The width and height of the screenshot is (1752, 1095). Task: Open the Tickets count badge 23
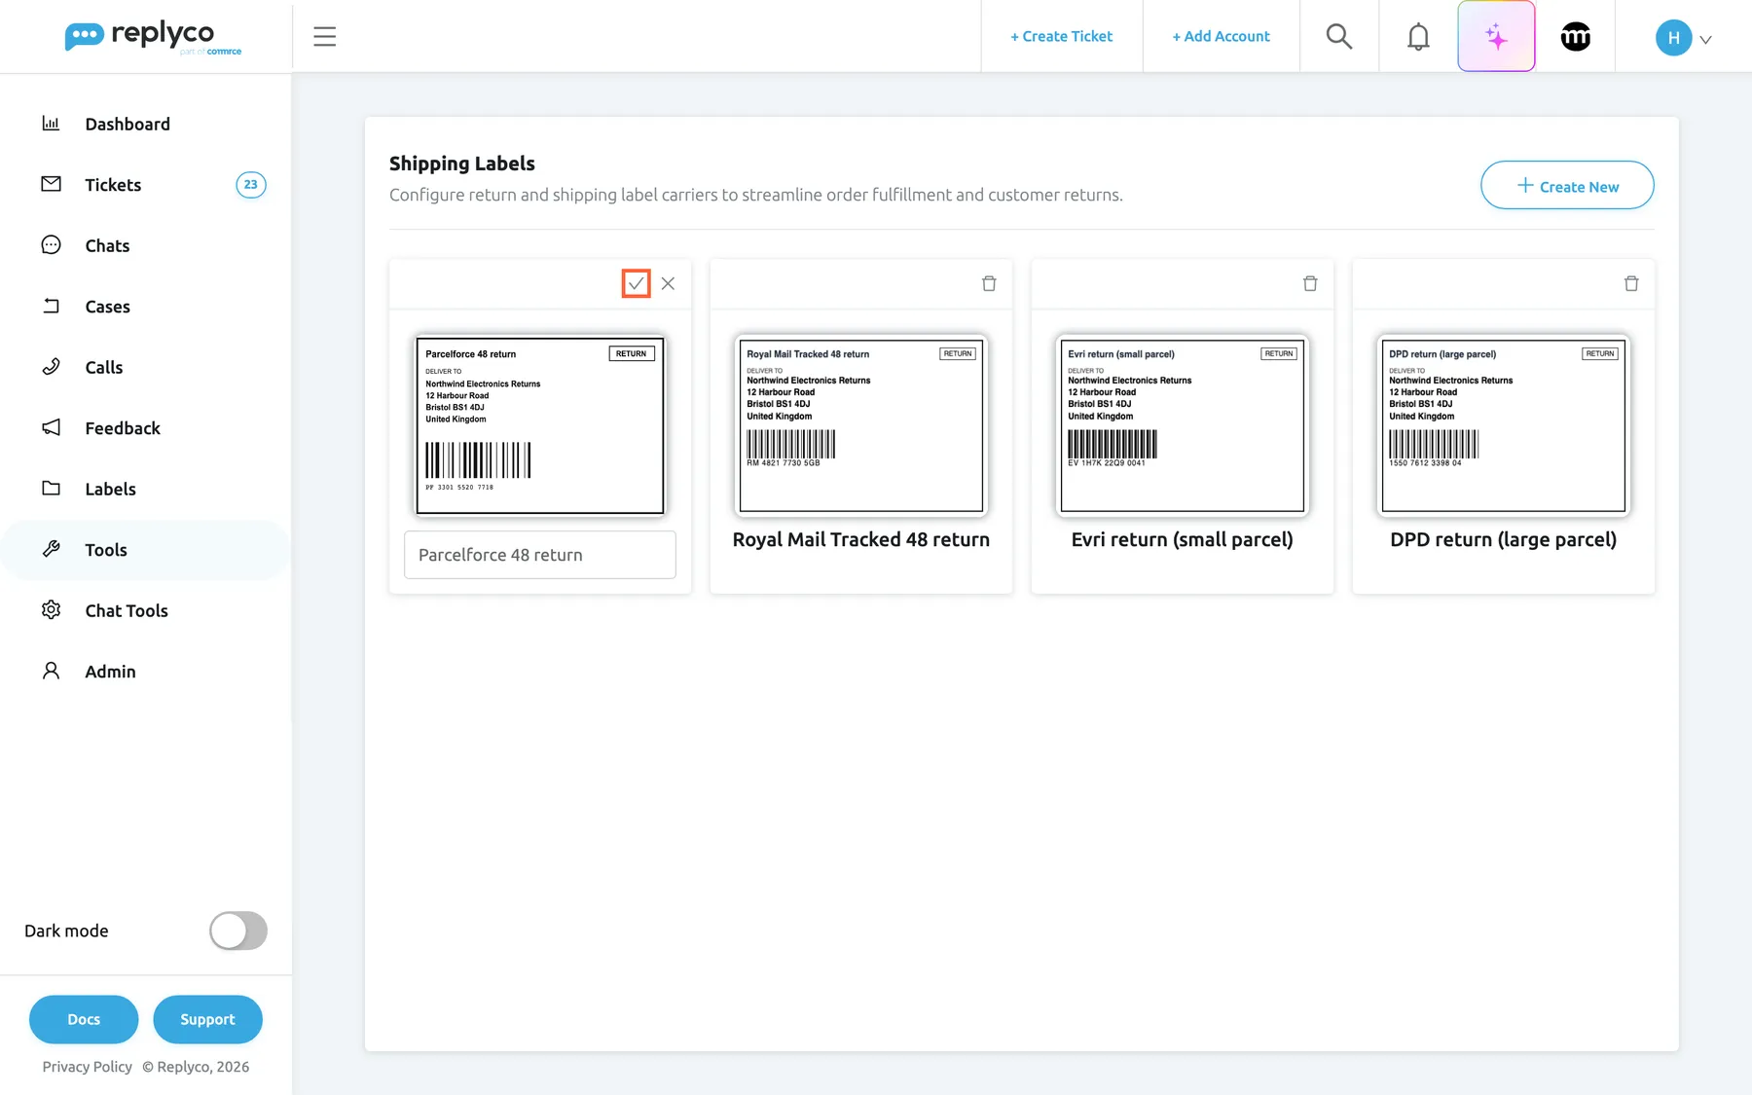coord(251,185)
